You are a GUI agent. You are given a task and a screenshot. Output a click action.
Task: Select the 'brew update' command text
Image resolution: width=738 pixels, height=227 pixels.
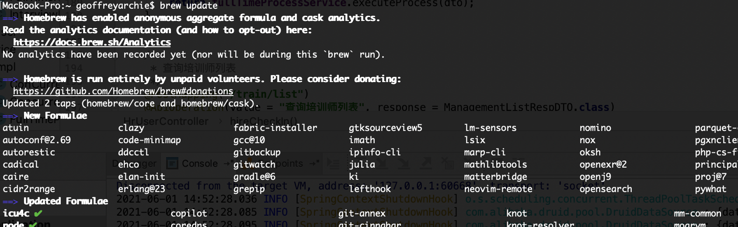pos(189,6)
